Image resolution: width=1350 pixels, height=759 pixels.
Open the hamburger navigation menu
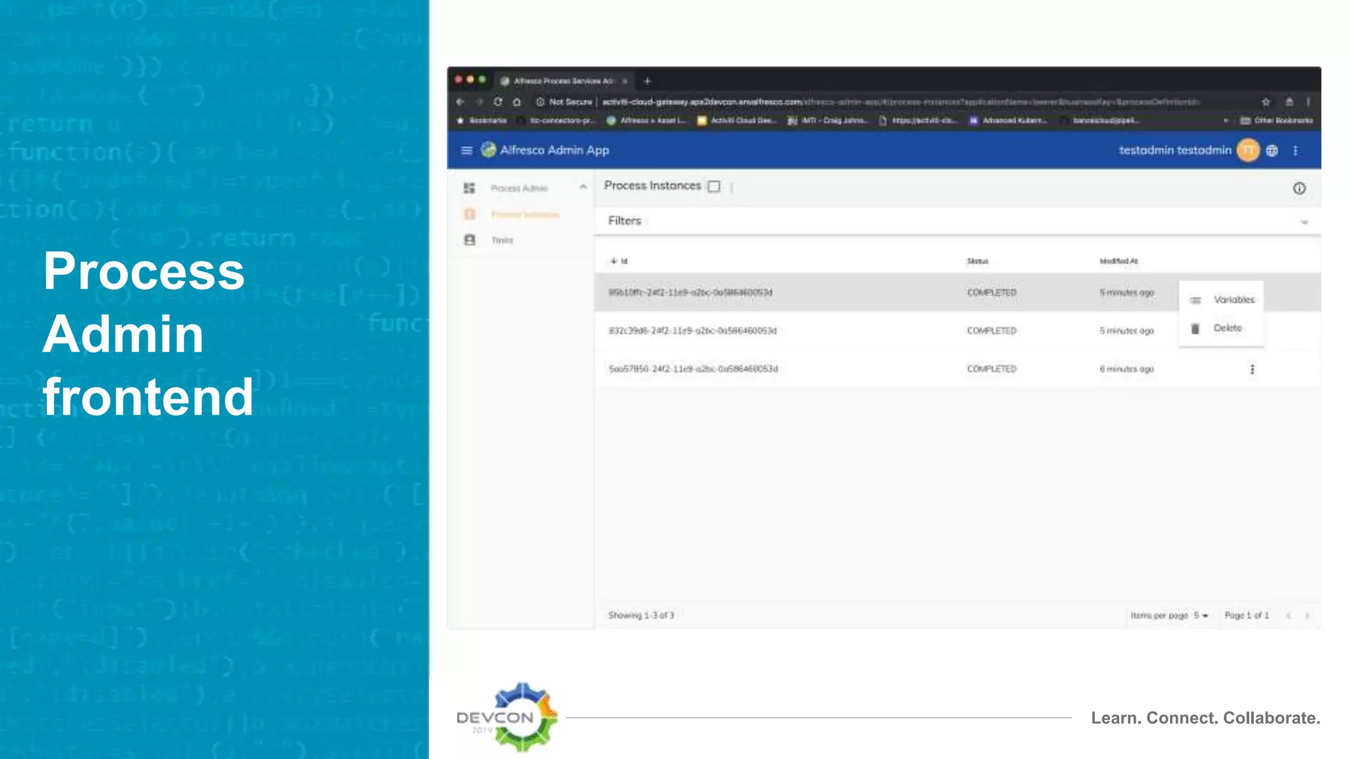pyautogui.click(x=467, y=150)
